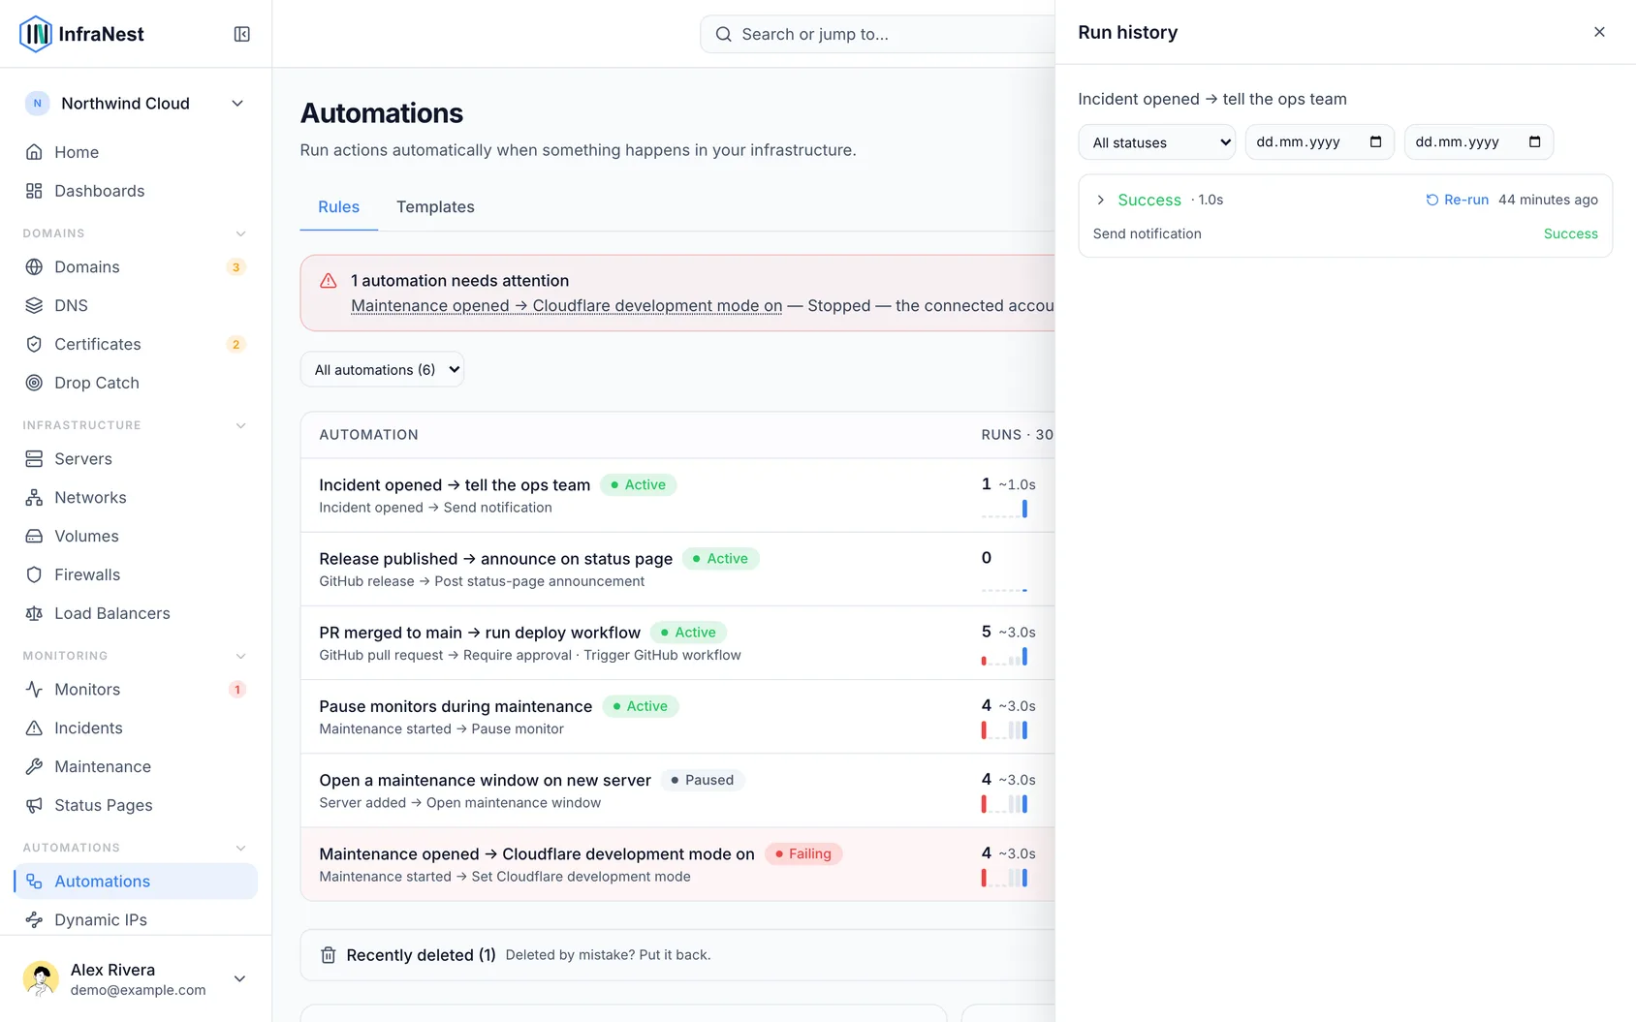Open the trash icon for Recently deleted

click(329, 955)
